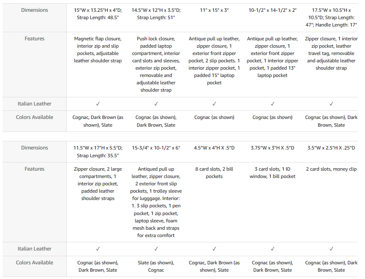Select the checkmark under the 11.5"W x 17"H bag
Screen dimensions: 365x279
(98, 249)
